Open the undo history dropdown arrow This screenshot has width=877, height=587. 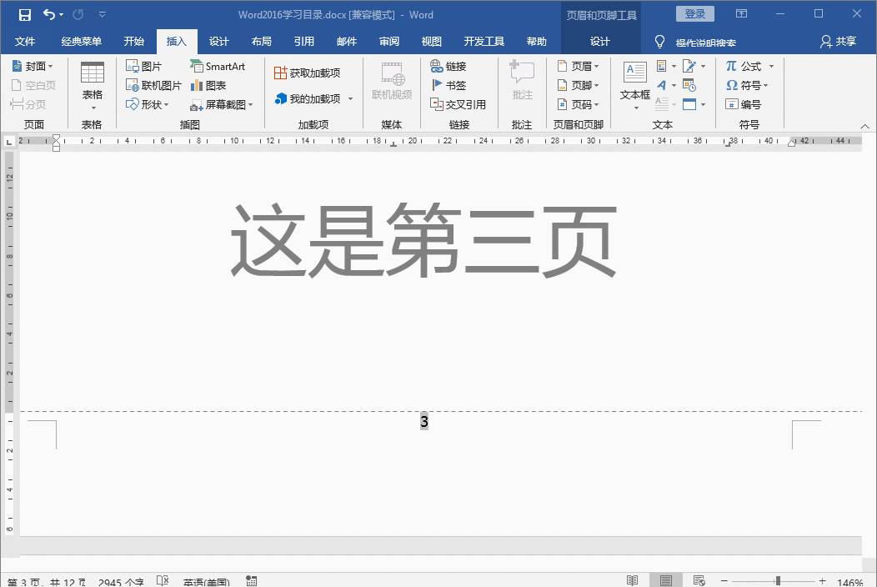pos(61,15)
